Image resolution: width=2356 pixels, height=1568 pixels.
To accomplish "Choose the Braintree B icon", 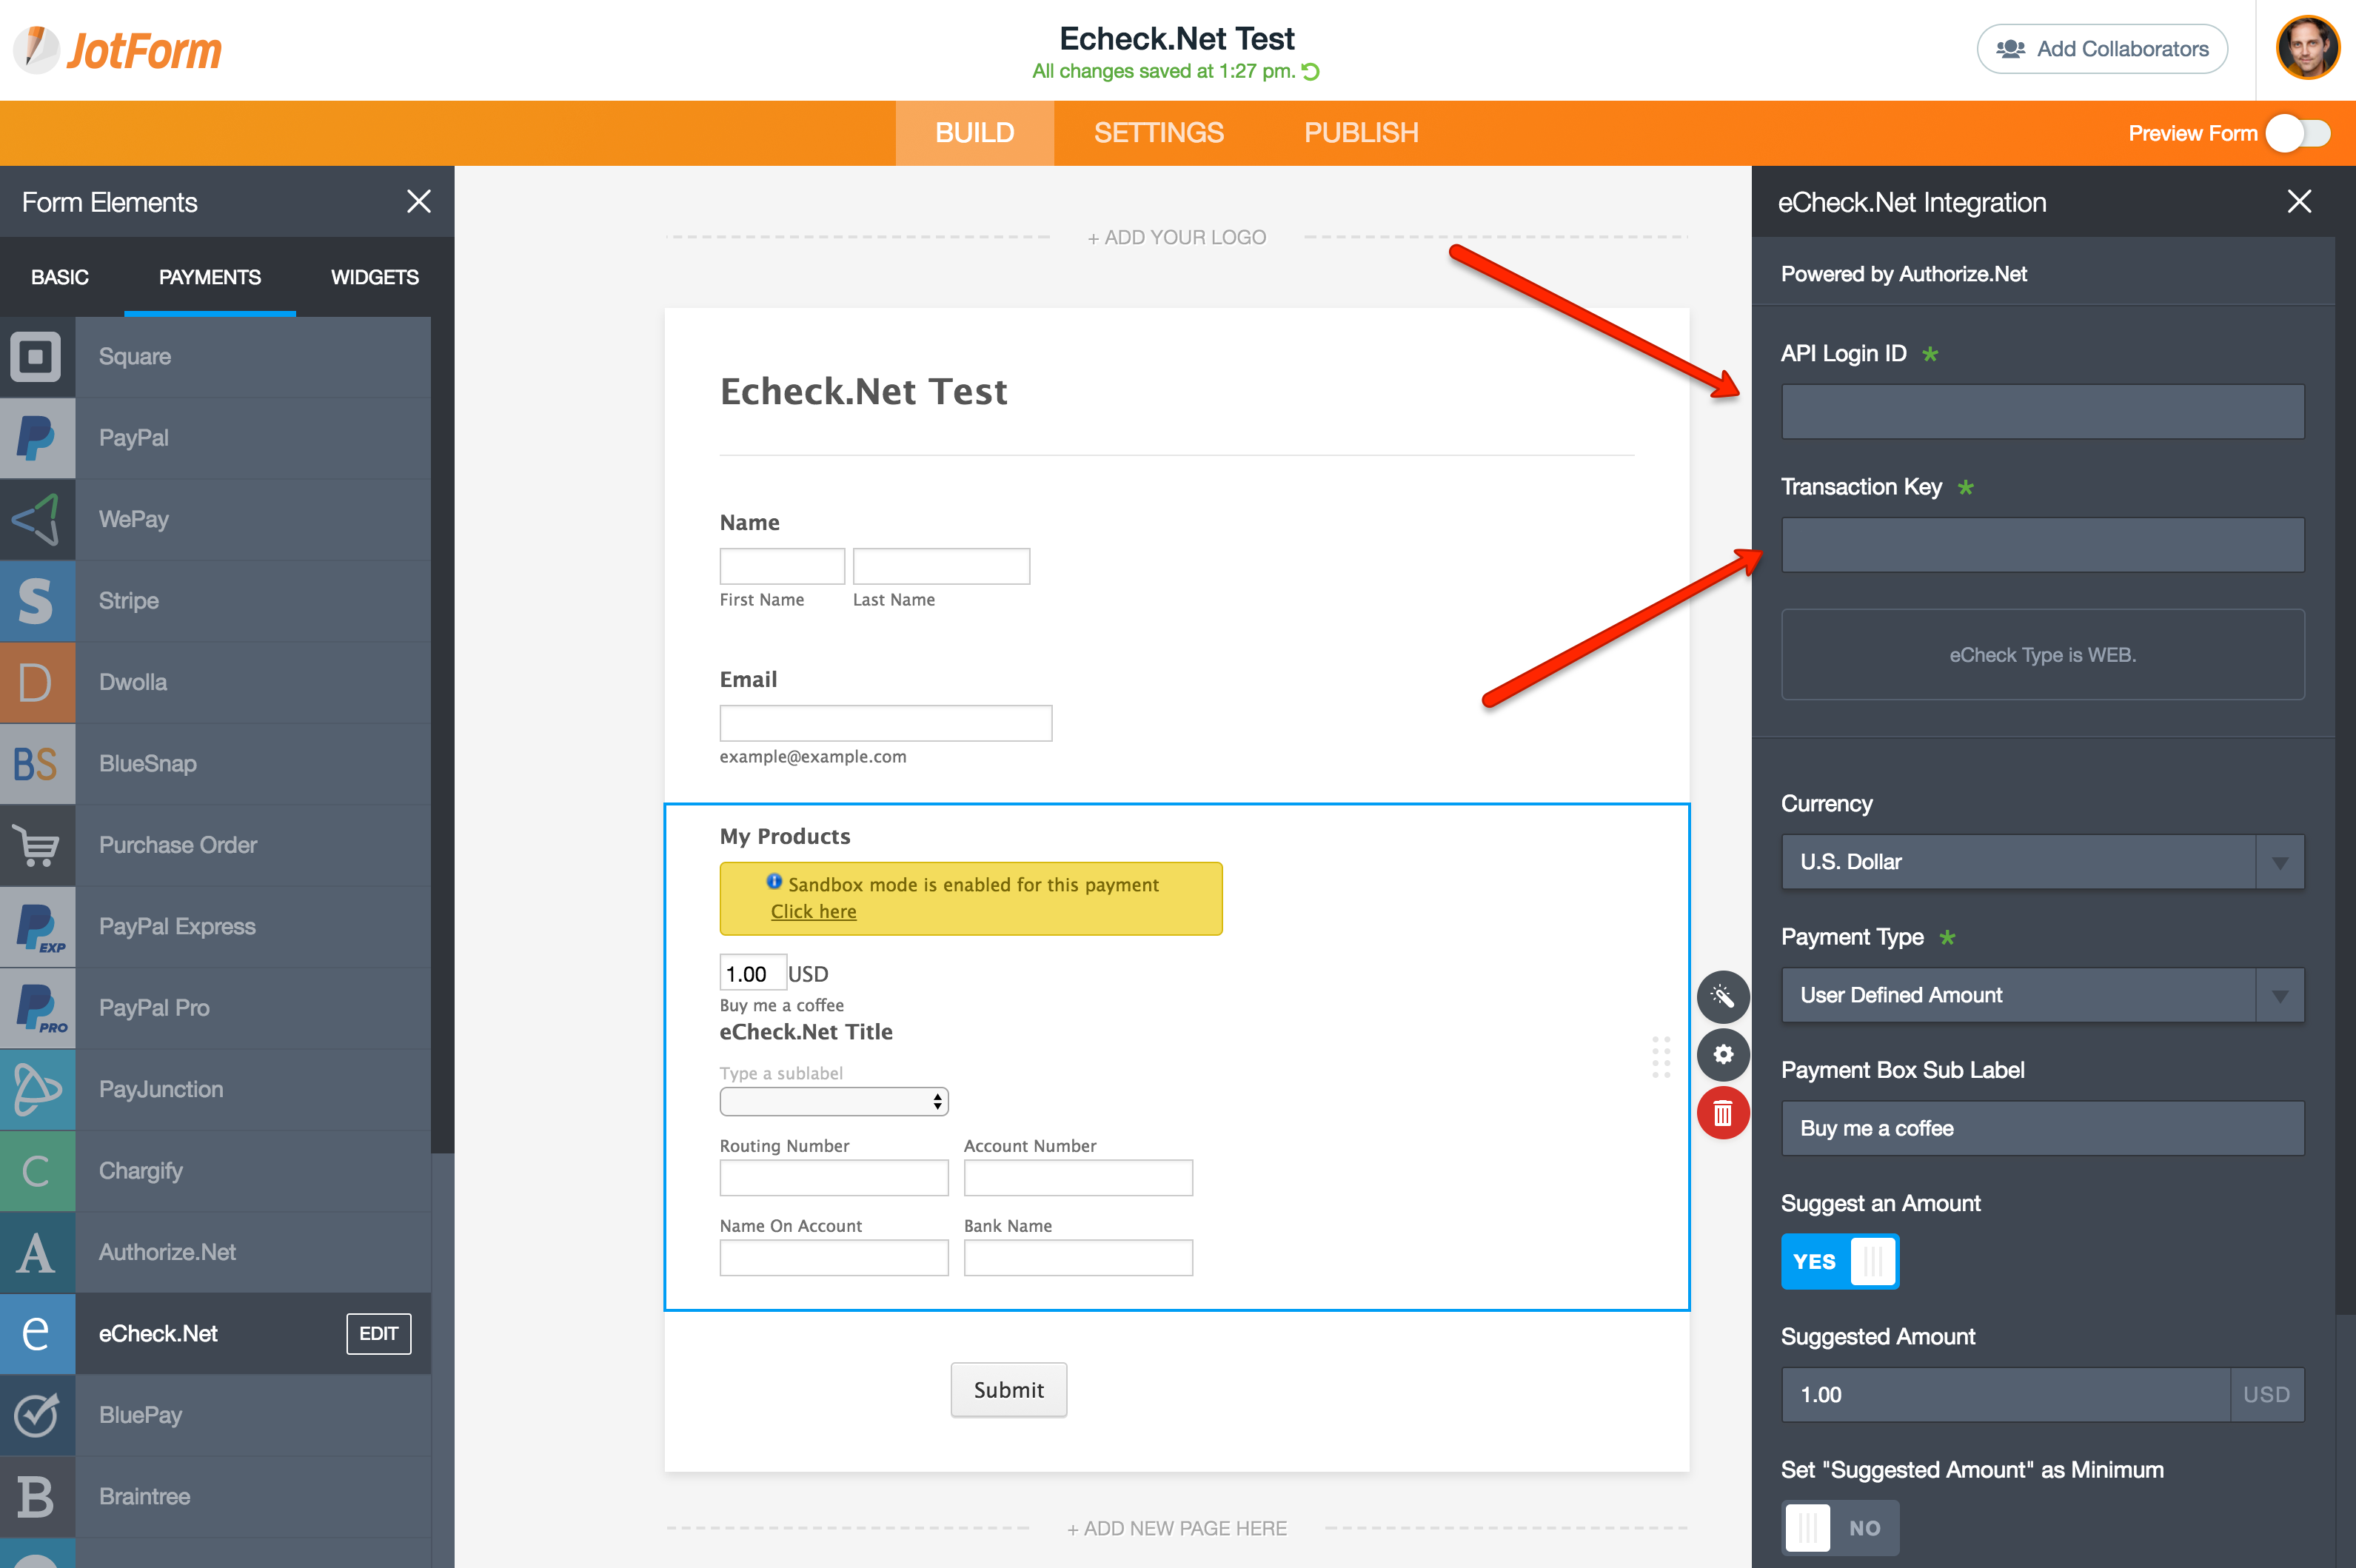I will (37, 1497).
